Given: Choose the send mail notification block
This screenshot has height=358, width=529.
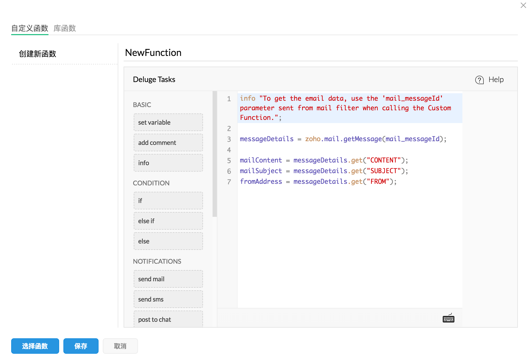Looking at the screenshot, I should [168, 279].
